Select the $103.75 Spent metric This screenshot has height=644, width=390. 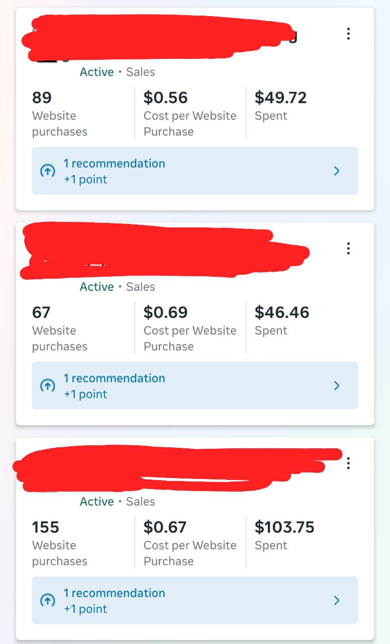tap(284, 527)
